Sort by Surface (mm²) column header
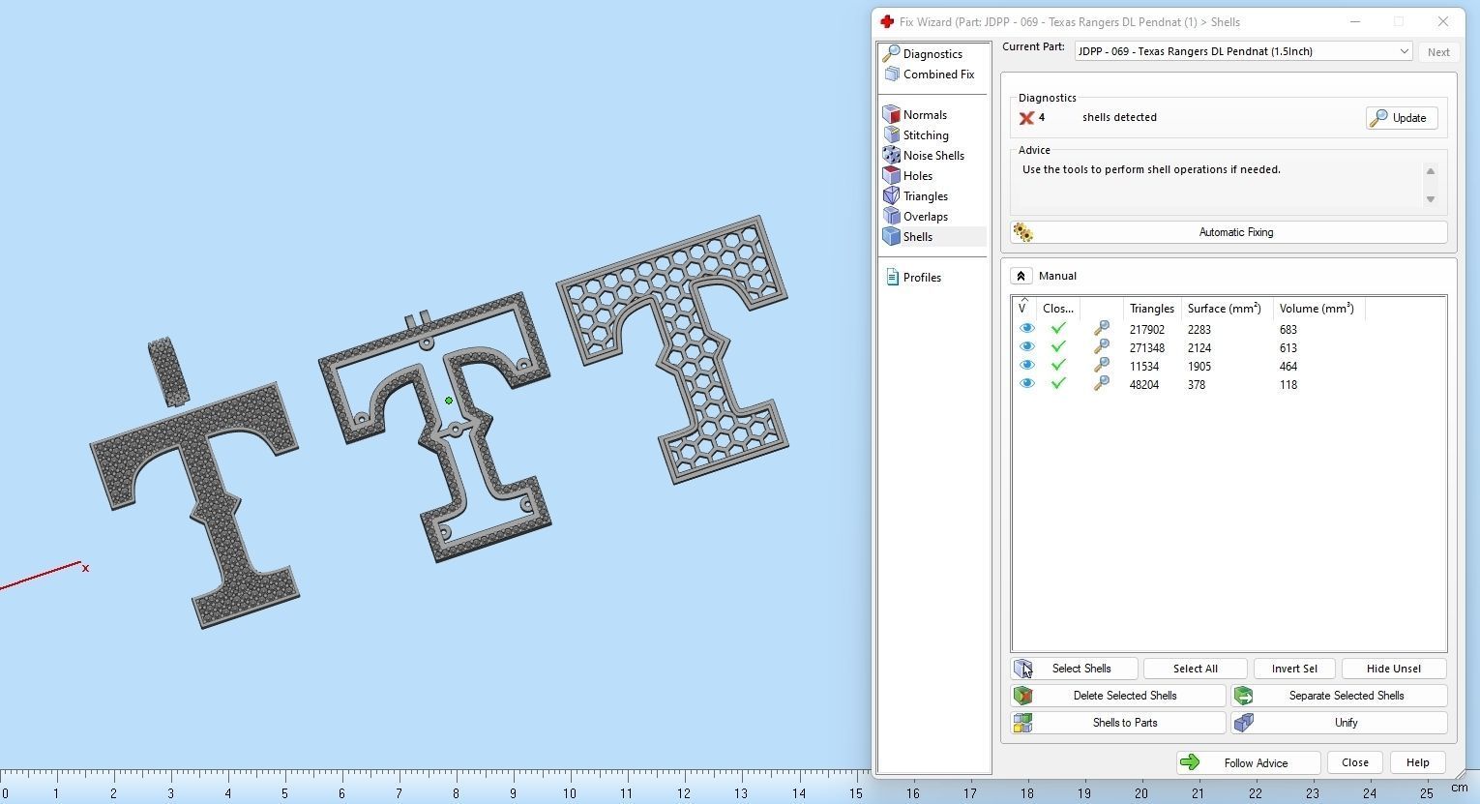This screenshot has height=804, width=1480. tap(1224, 309)
